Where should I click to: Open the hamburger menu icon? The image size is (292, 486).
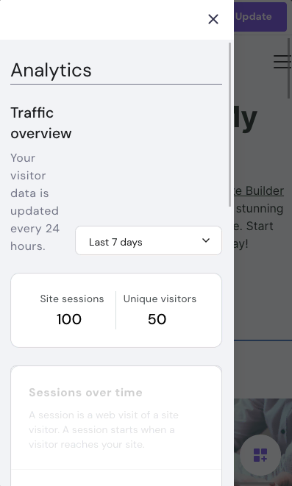[x=282, y=61]
